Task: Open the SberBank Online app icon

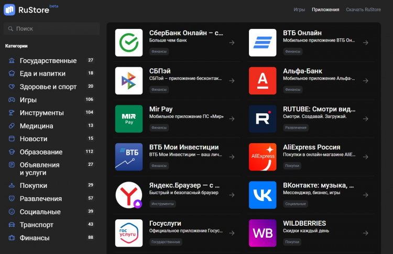Action: click(x=128, y=43)
